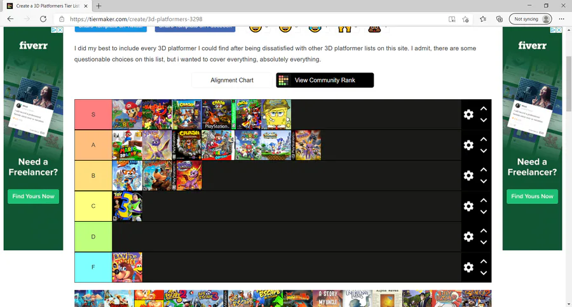The height and width of the screenshot is (307, 572).
Task: Click the F tier cyan label
Action: (93, 267)
